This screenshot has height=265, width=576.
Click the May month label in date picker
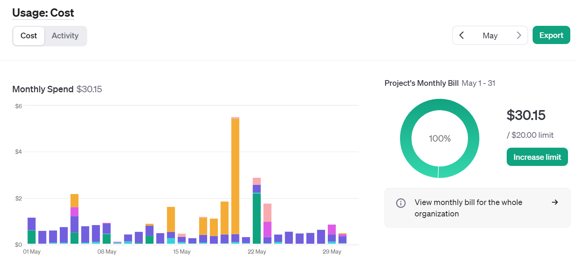490,35
